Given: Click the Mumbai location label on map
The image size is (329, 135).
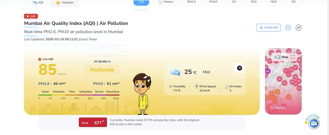Looking at the screenshot, I should coord(278,108).
